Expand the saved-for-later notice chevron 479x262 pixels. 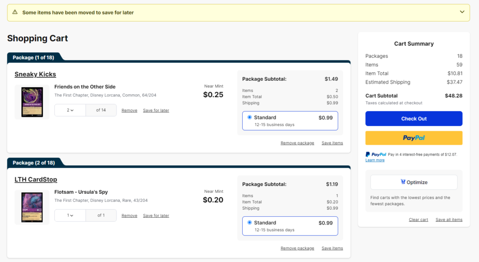coord(462,12)
